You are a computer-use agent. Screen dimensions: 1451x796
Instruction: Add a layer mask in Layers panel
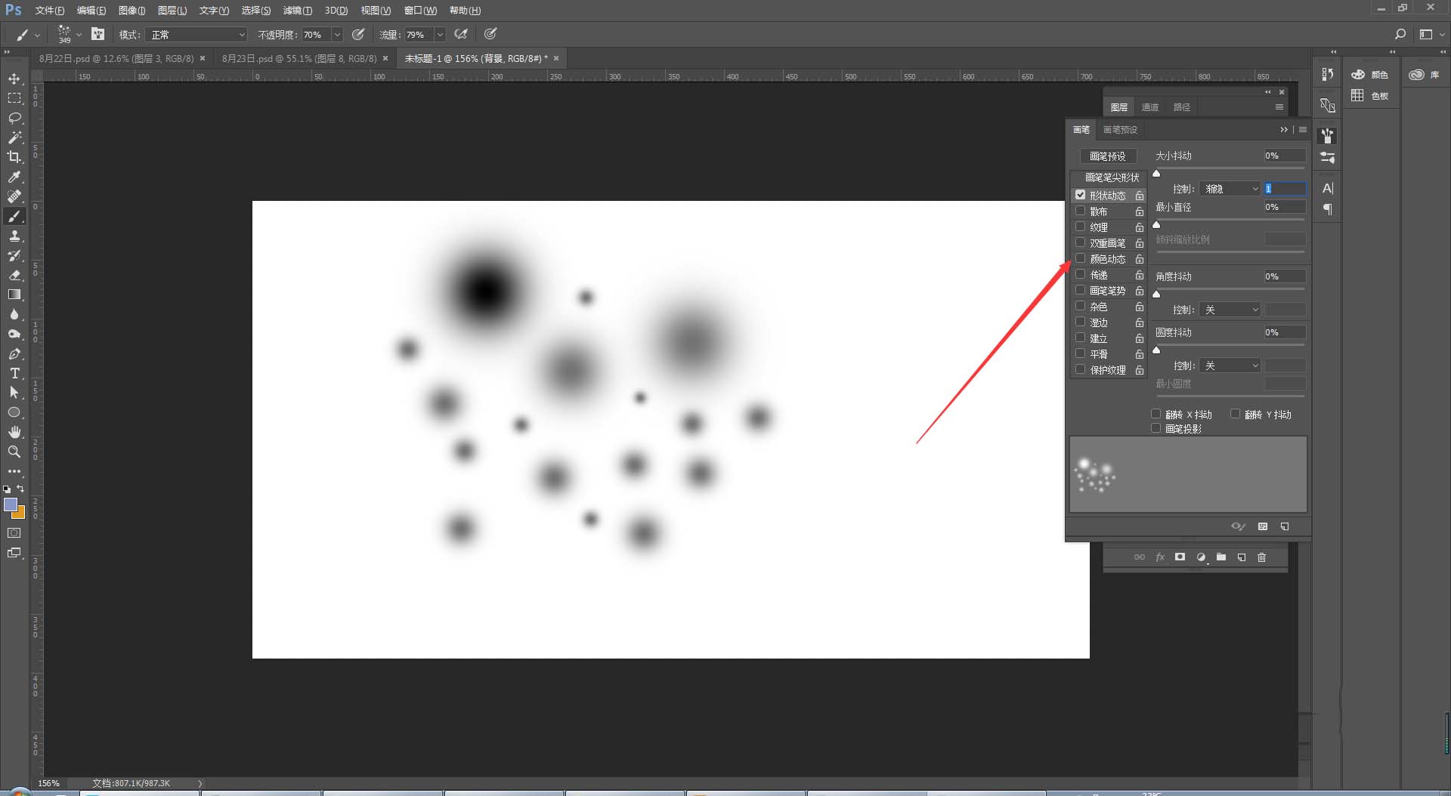coord(1180,557)
